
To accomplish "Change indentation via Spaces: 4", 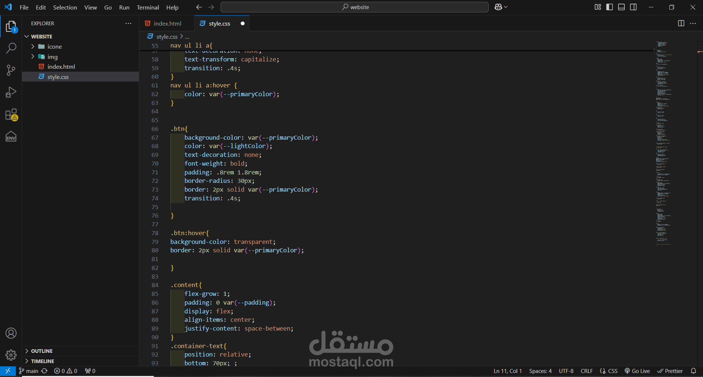I will tap(540, 371).
